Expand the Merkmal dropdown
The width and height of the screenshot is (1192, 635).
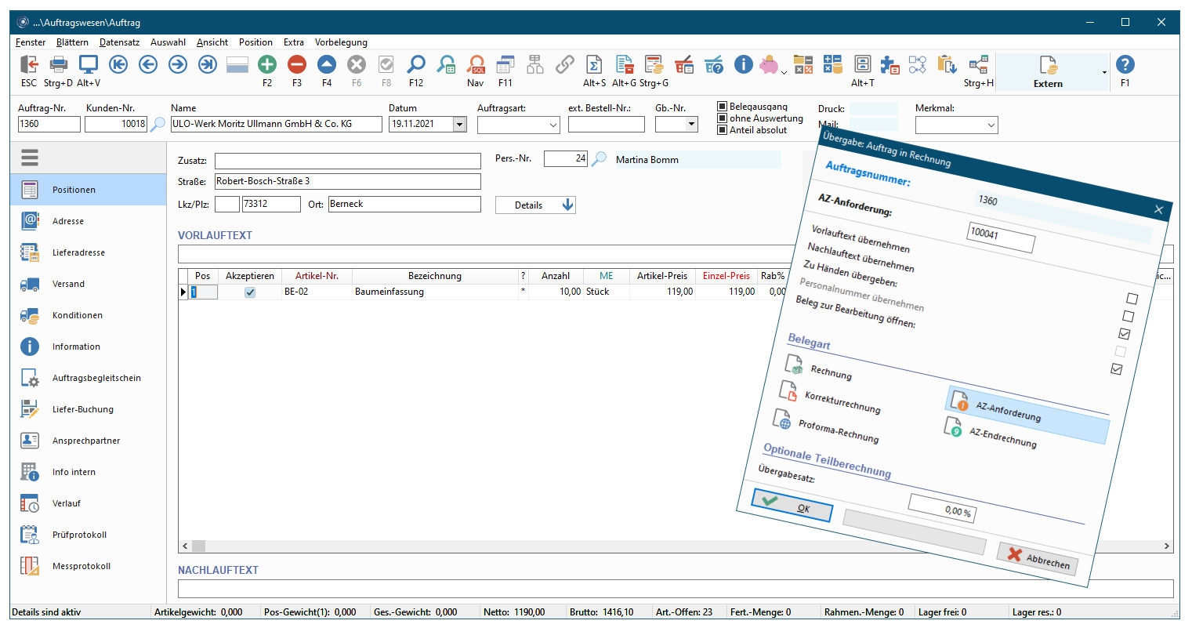coord(991,125)
